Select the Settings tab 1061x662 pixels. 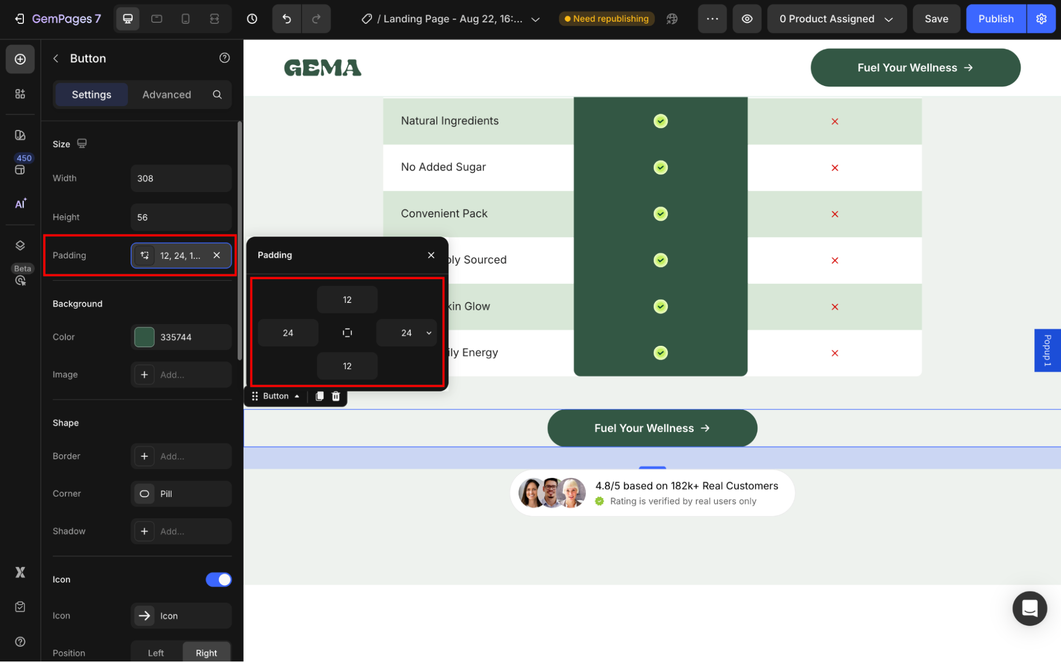[x=91, y=94]
